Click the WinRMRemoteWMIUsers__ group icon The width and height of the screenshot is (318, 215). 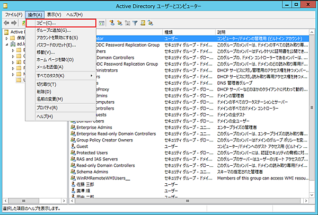pos(73,178)
